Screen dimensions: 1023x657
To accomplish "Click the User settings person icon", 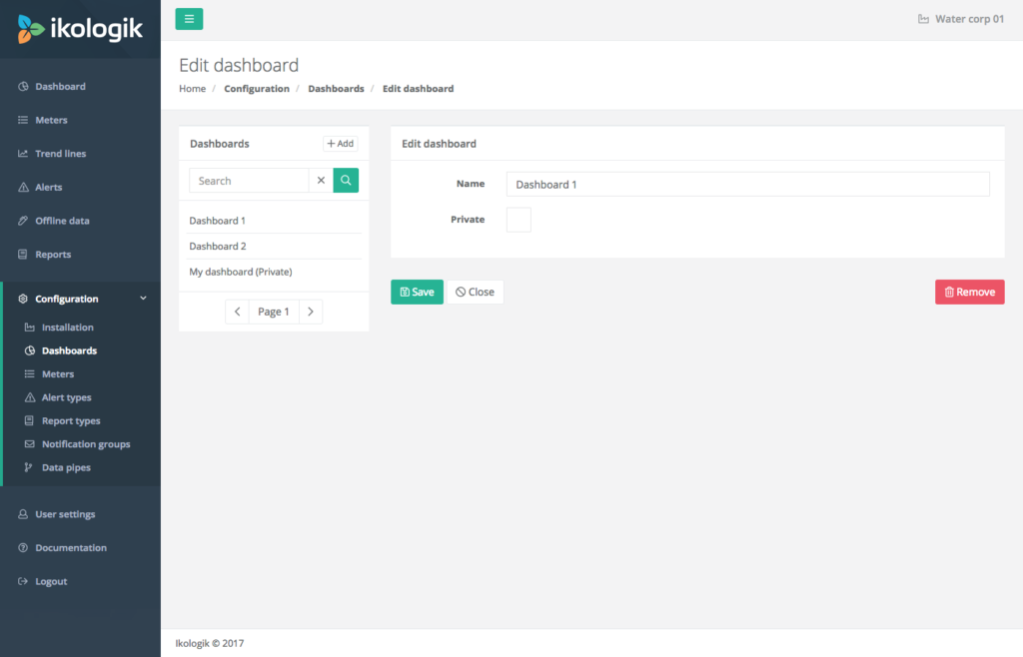I will pos(23,514).
